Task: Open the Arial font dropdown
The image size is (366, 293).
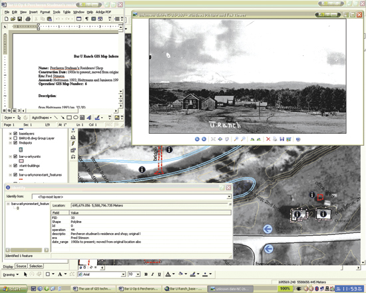Action: [123, 274]
